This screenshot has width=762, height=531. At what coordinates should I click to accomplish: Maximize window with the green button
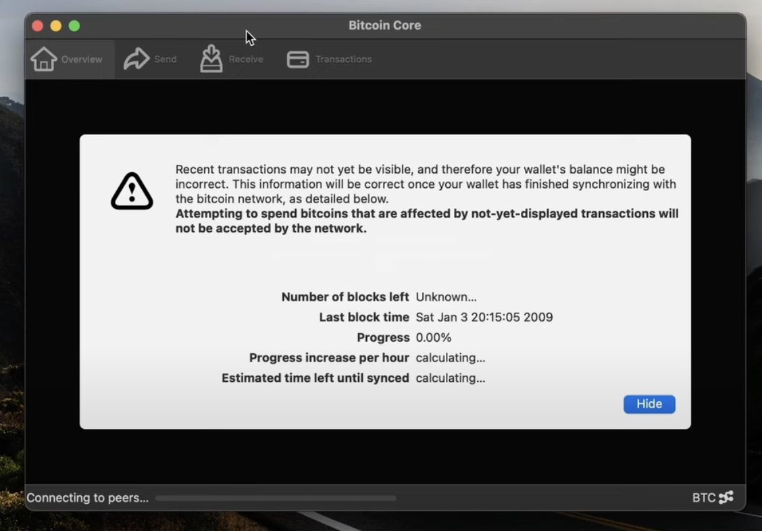tap(74, 26)
